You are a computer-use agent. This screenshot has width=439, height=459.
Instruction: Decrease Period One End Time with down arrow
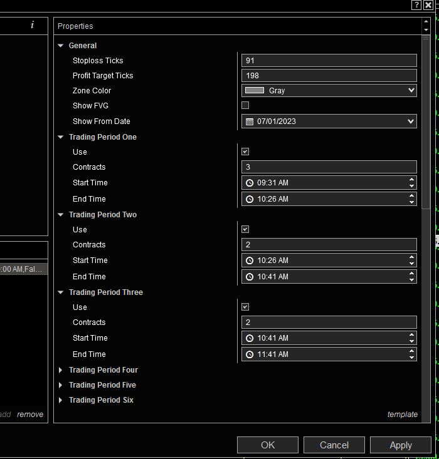[x=412, y=202]
